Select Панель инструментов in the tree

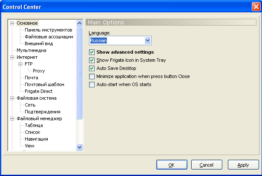point(48,30)
